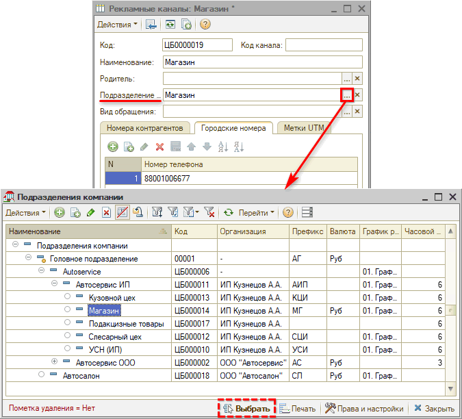Screen dimensions: 462x419
Task: Click refresh icon in Рекламные каналы toolbar
Action: (x=170, y=24)
